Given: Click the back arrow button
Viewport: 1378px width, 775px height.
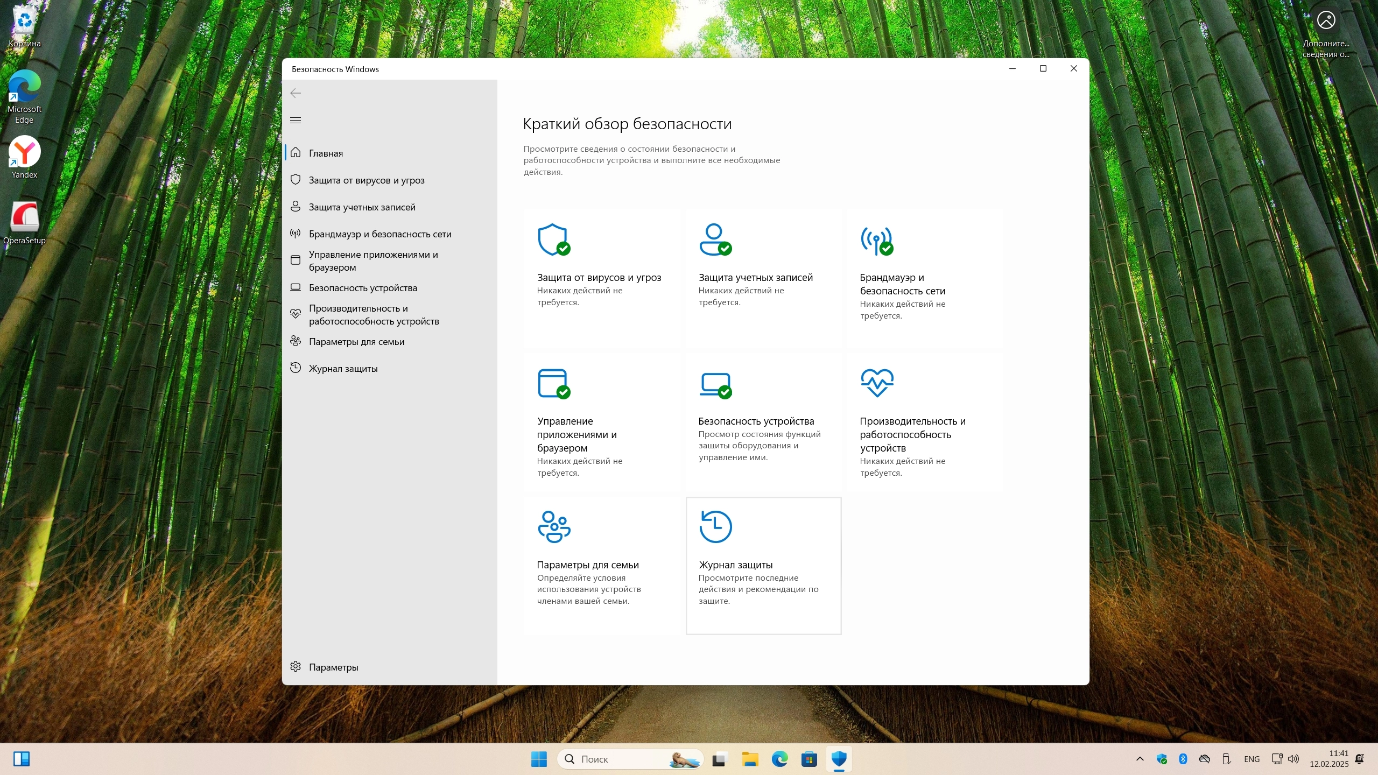Looking at the screenshot, I should pyautogui.click(x=296, y=93).
